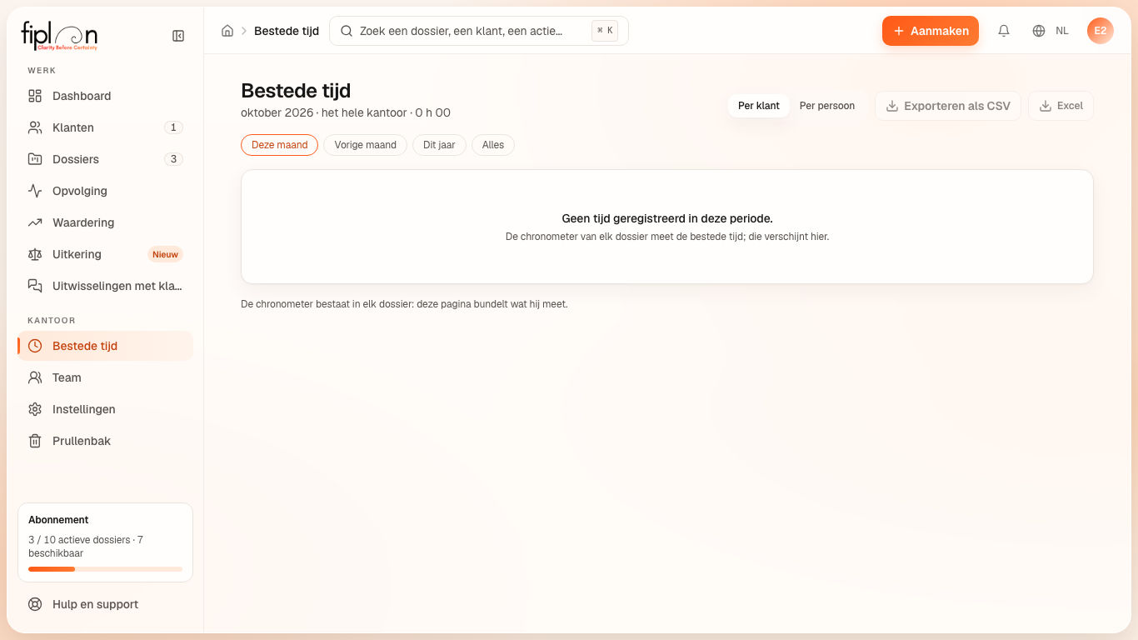Navigate to Instellingen
The height and width of the screenshot is (640, 1138).
105,409
